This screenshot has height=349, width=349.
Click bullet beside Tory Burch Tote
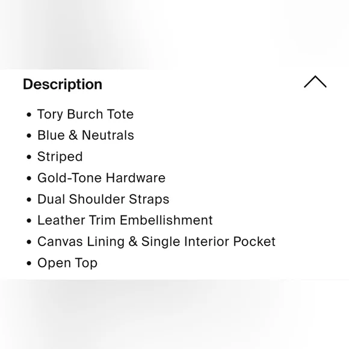29,115
